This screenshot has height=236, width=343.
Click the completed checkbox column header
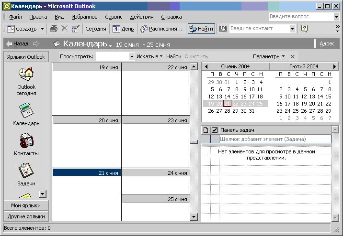pyautogui.click(x=215, y=130)
